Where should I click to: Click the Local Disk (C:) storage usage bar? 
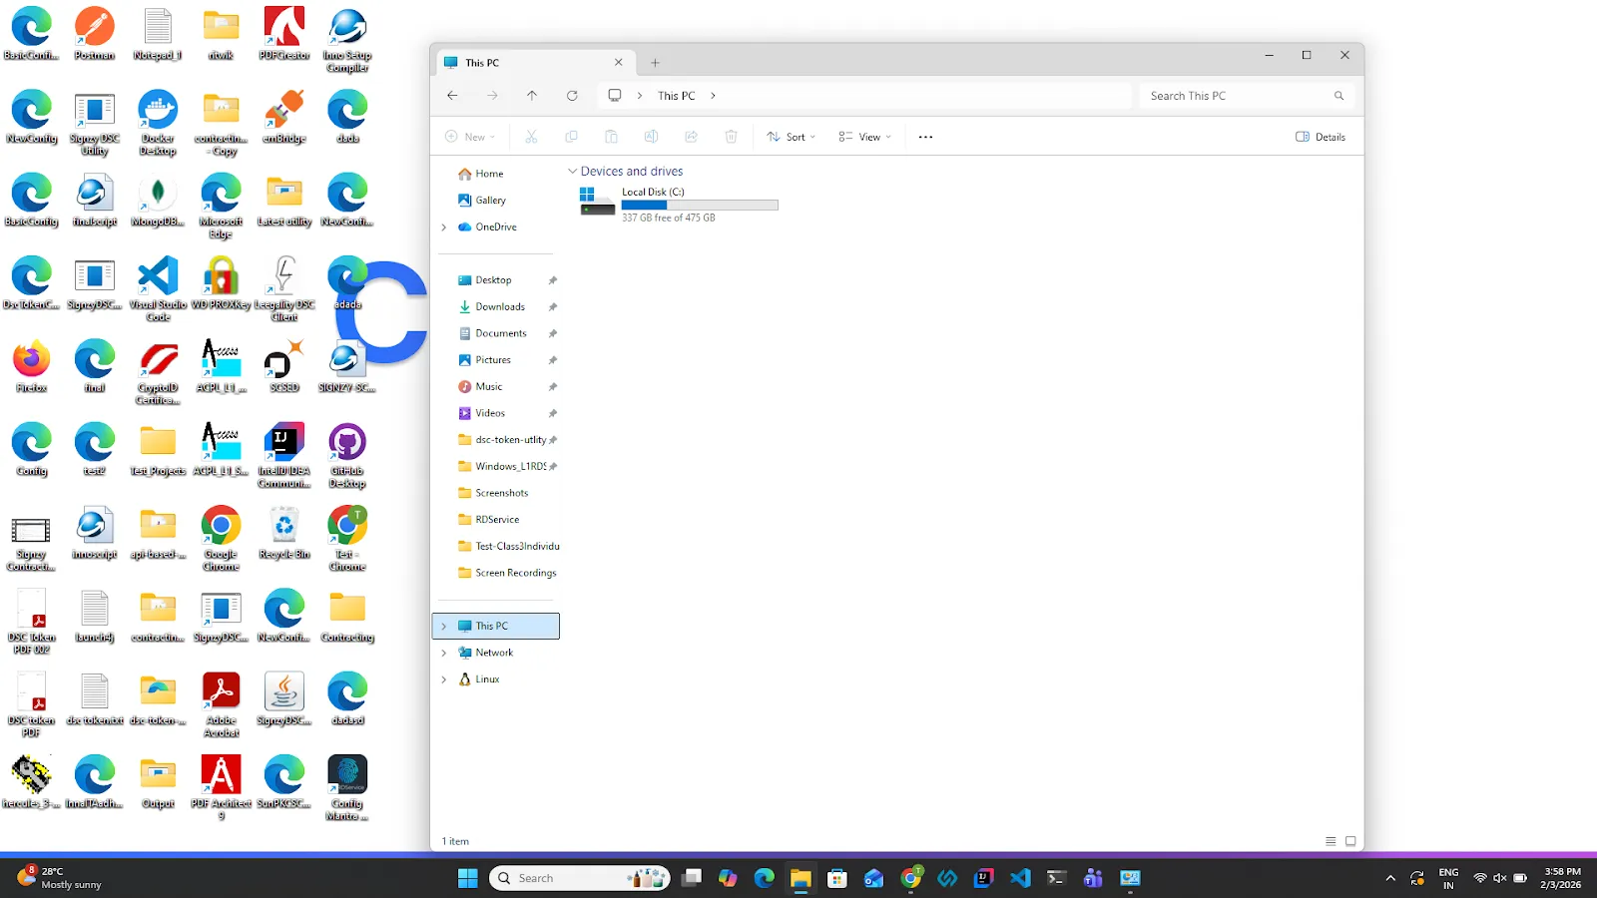click(x=700, y=205)
